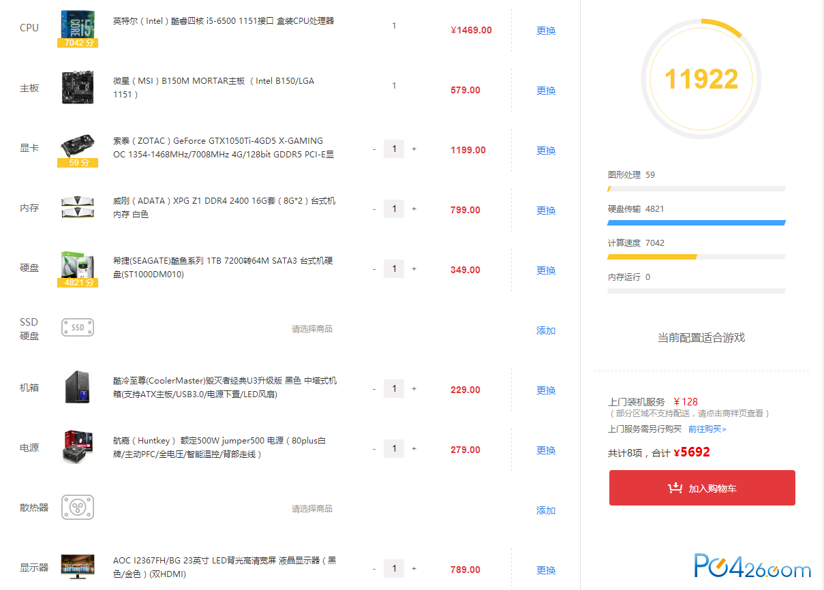The image size is (824, 590).
Task: Decrease quantity of ADATA memory
Action: point(374,209)
